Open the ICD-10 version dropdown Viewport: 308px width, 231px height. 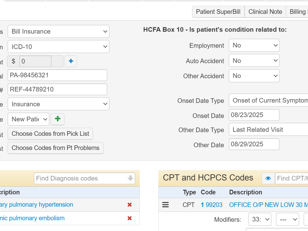pyautogui.click(x=59, y=47)
